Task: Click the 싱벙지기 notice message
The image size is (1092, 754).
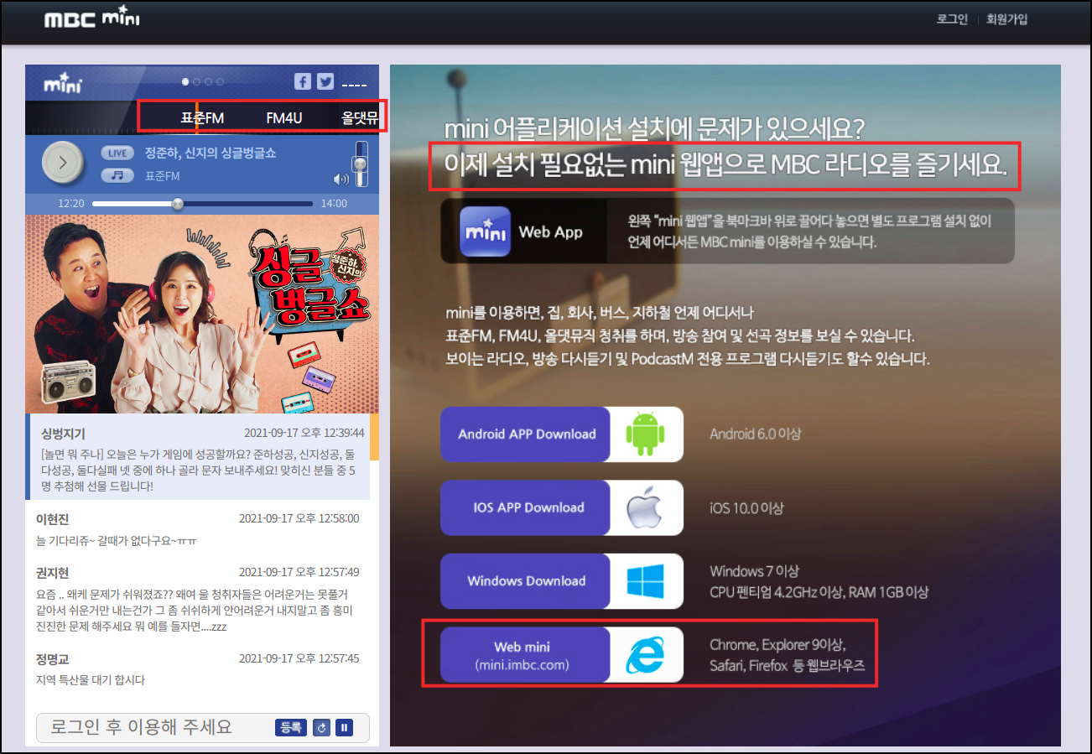Action: tap(199, 457)
